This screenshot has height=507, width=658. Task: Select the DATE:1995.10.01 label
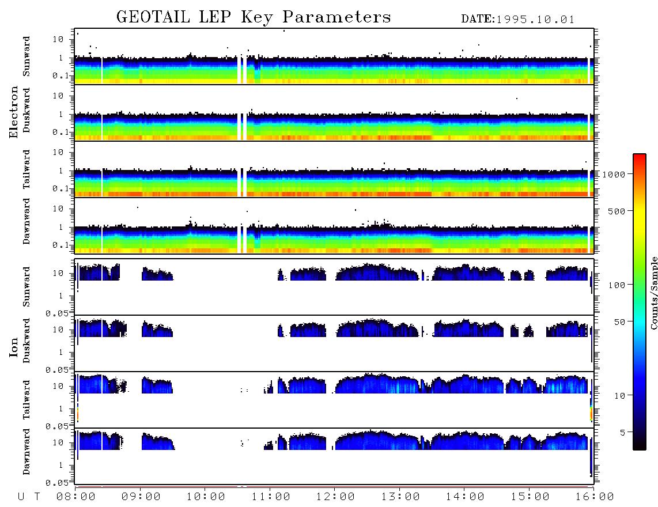coord(517,20)
